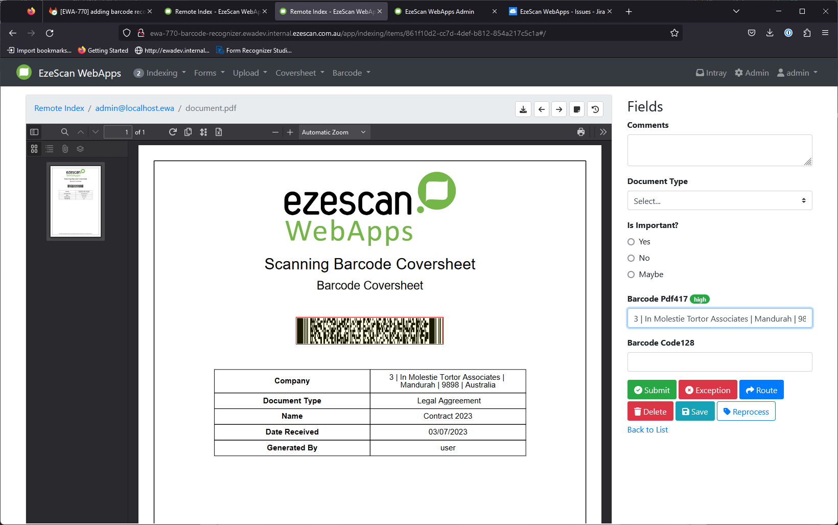Switch to EzeScan WebApps Admin tab
This screenshot has width=838, height=525.
439,11
